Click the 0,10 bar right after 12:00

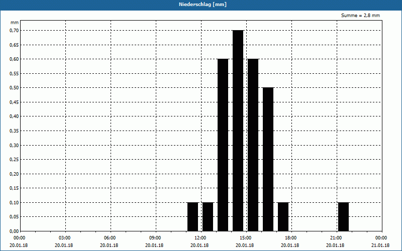[x=208, y=217]
